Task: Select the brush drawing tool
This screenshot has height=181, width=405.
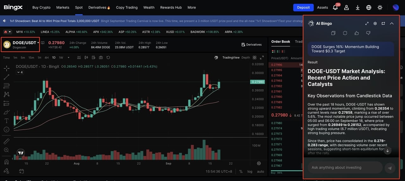Action: point(6,112)
